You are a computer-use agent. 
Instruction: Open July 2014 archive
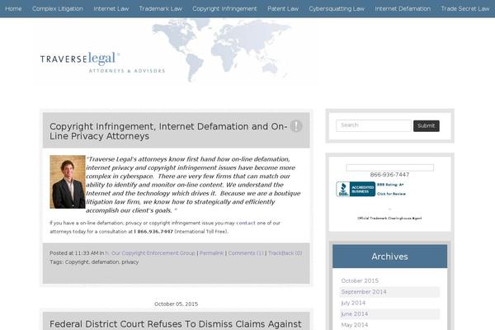coord(353,303)
